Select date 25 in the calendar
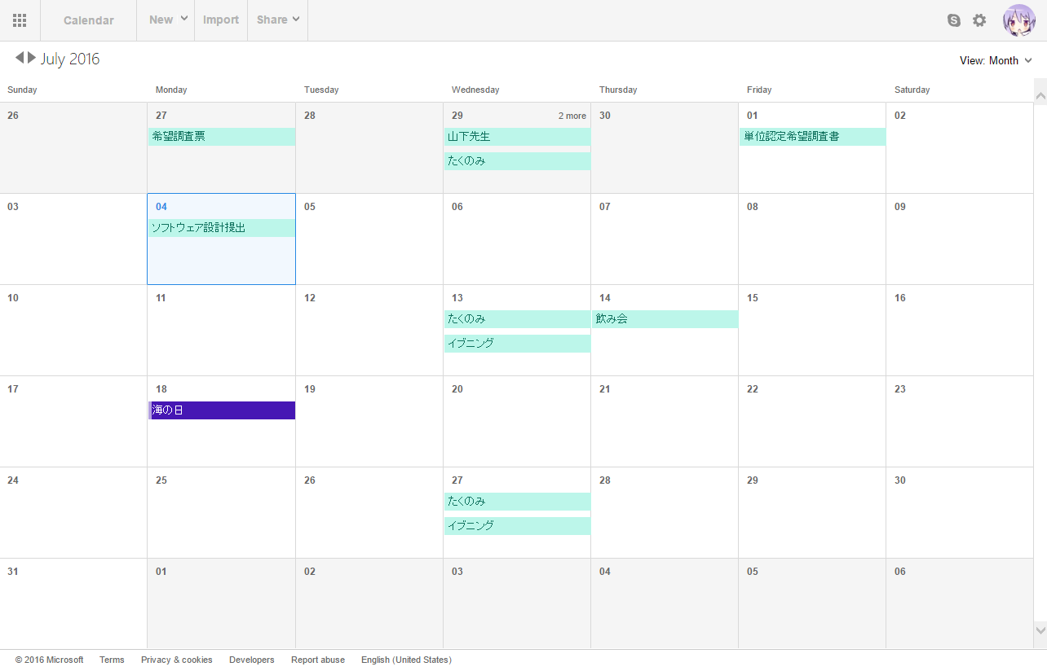Viewport: 1047px width, 671px height. [x=161, y=480]
